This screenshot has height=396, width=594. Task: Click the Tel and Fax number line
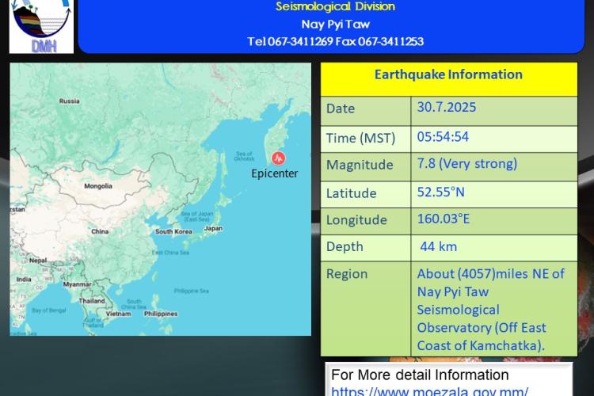[335, 41]
